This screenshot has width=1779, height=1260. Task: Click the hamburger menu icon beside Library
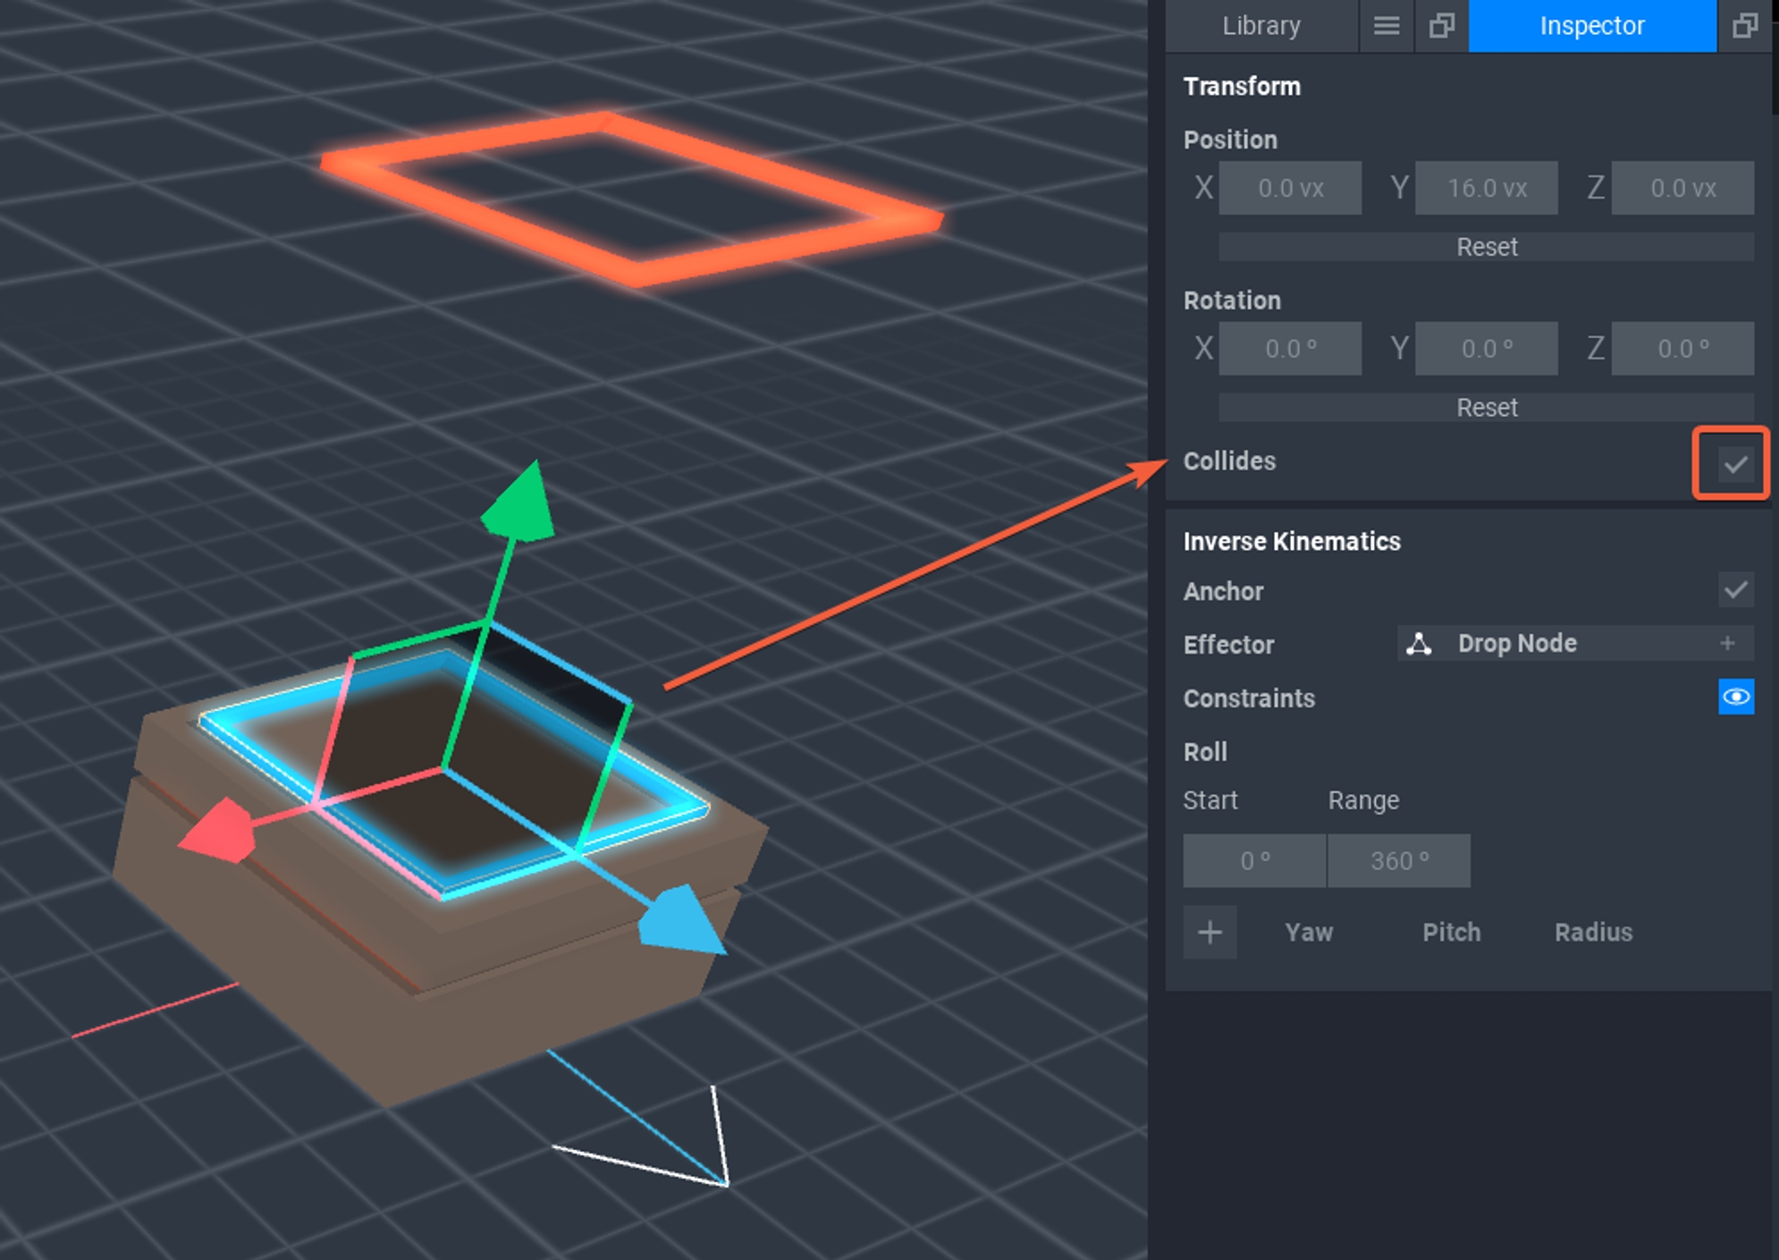pyautogui.click(x=1386, y=25)
